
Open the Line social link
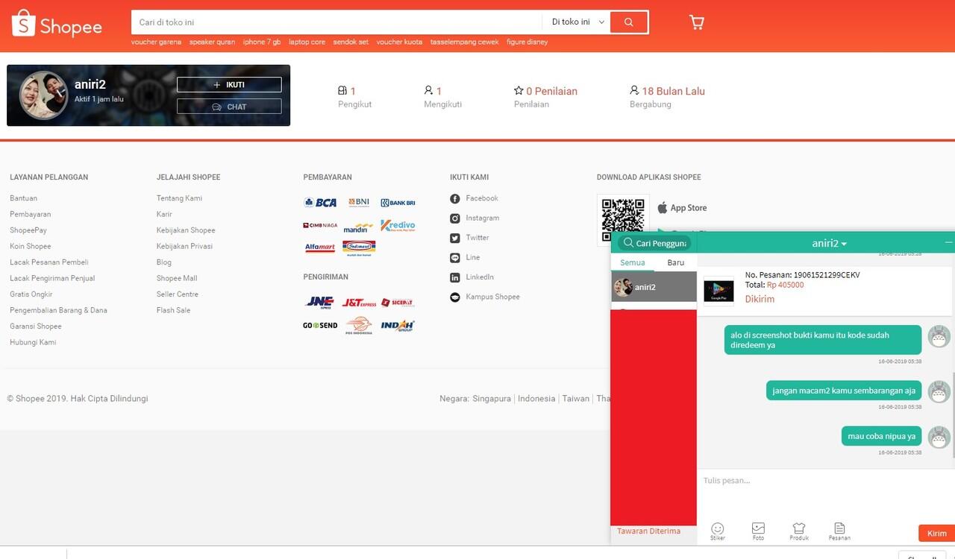(x=465, y=257)
